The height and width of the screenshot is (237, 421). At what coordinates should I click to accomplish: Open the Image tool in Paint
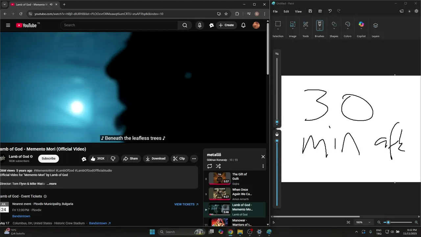click(x=292, y=24)
